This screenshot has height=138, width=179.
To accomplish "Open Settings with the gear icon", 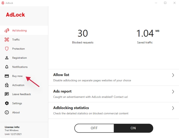I will coord(7,103).
